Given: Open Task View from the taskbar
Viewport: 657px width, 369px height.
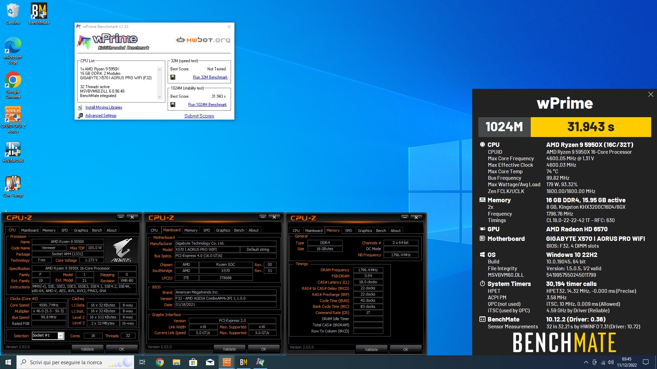Looking at the screenshot, I should (x=142, y=362).
